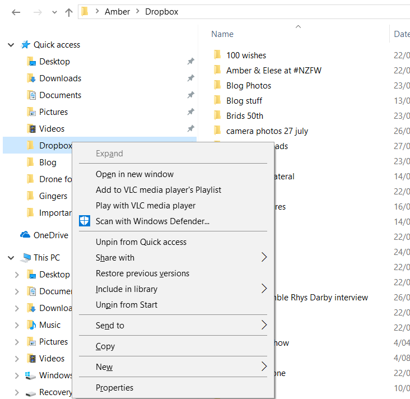This screenshot has height=399, width=410.
Task: Click the This PC computer icon
Action: pos(26,258)
